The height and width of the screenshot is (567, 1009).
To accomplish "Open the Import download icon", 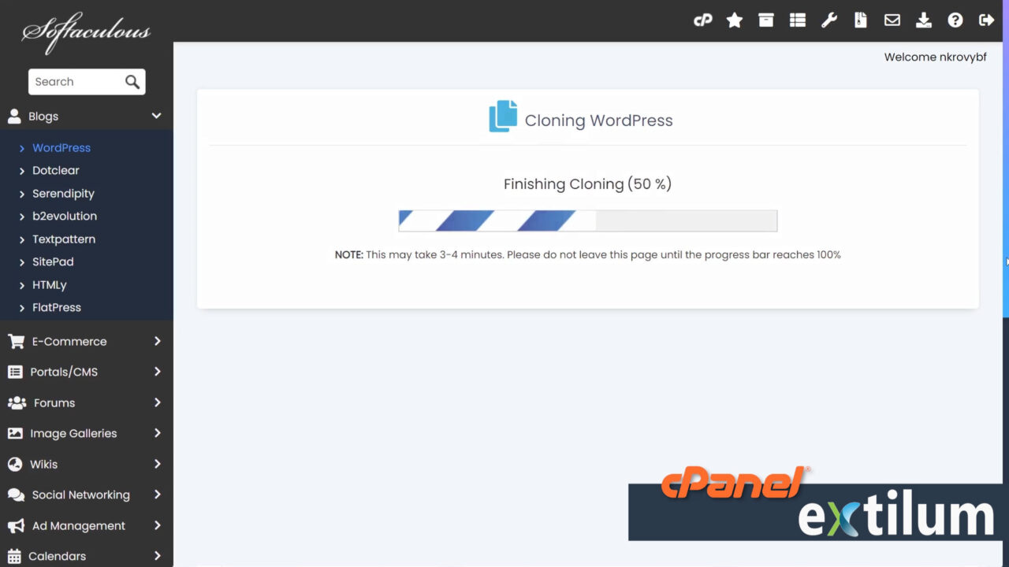I will (923, 20).
